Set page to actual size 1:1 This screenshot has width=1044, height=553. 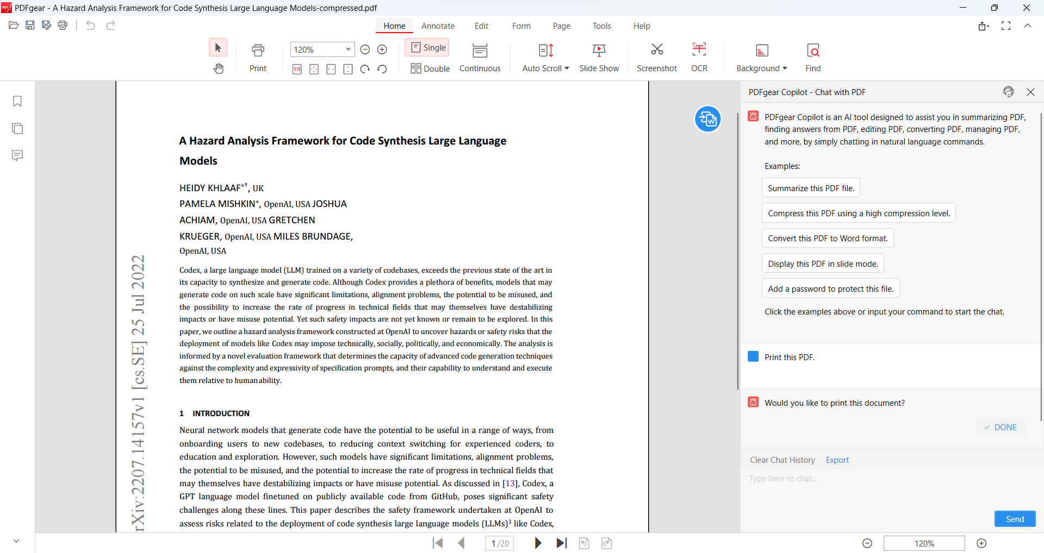pyautogui.click(x=297, y=70)
